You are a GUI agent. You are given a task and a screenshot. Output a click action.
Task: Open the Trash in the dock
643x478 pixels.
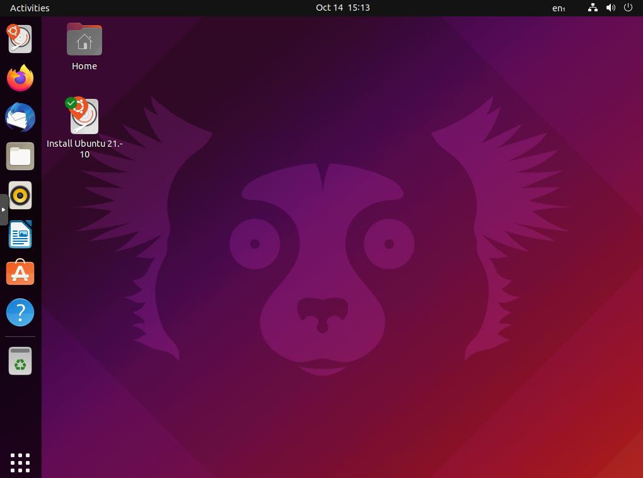[x=20, y=361]
